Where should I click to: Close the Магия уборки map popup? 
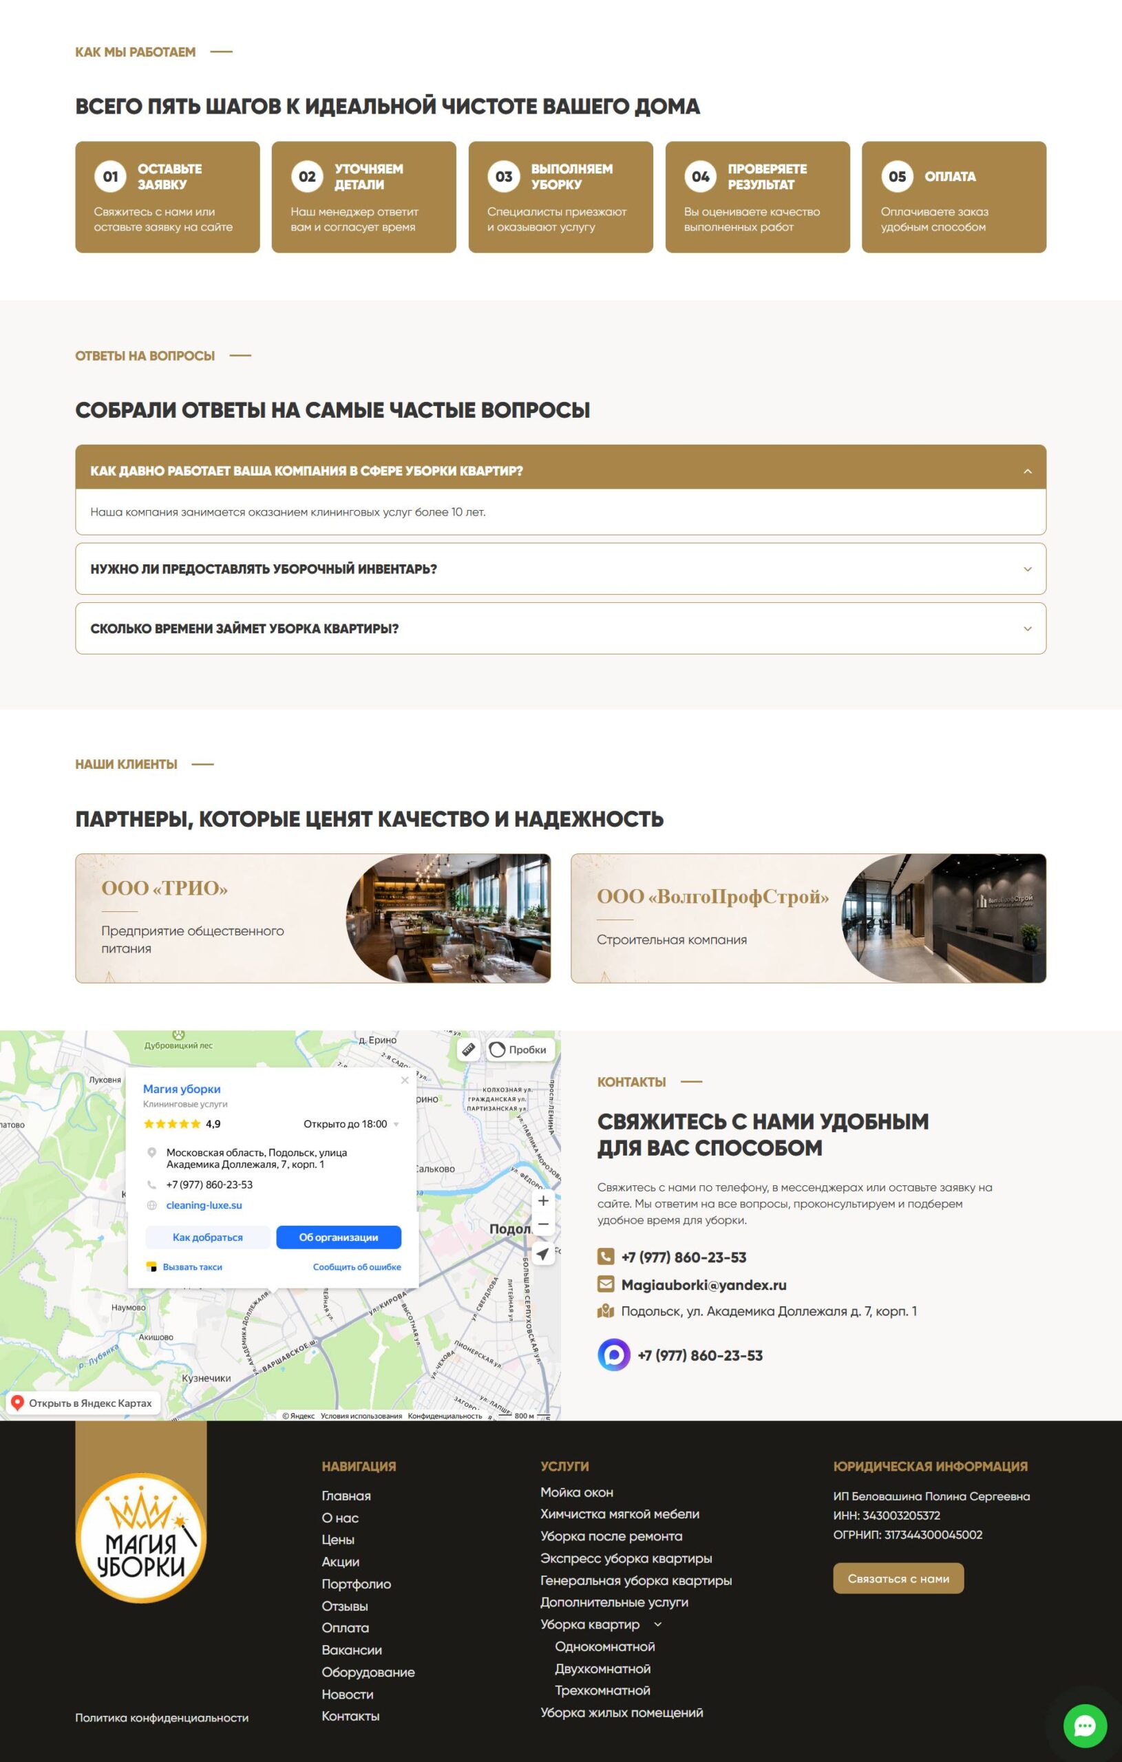coord(405,1080)
